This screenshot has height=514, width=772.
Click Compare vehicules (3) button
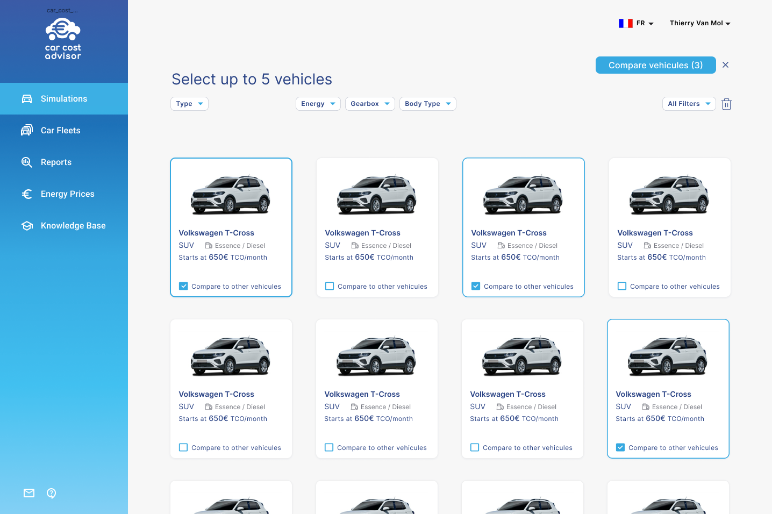656,65
